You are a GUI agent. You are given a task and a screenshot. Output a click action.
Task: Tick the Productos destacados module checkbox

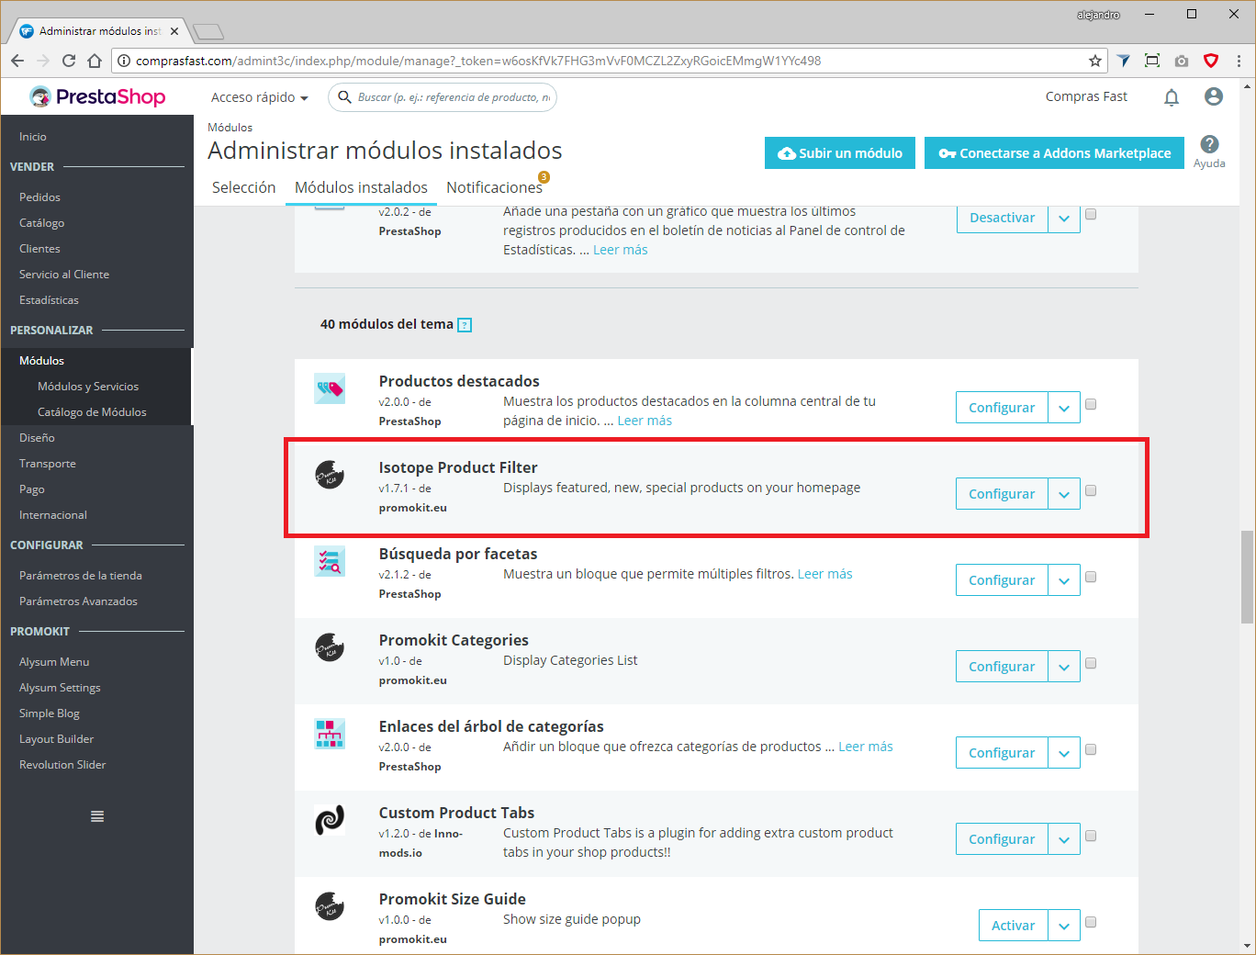pyautogui.click(x=1091, y=404)
